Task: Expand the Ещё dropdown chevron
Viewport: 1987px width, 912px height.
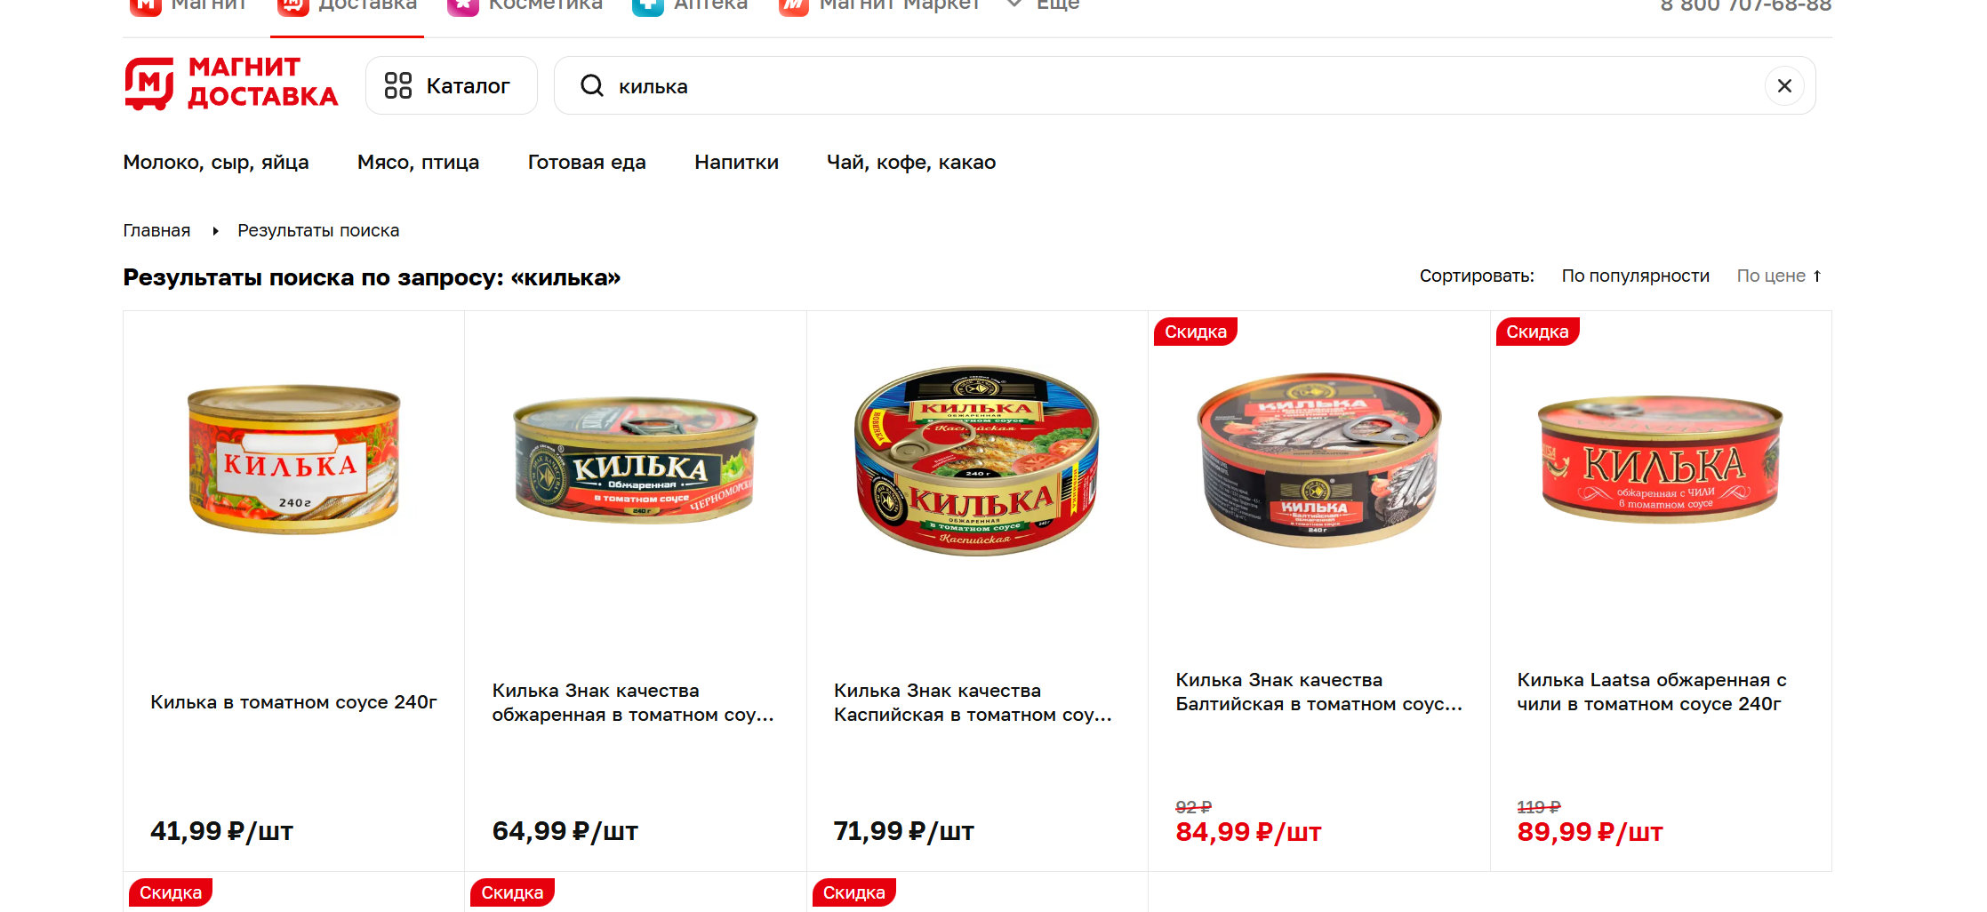Action: point(1014,4)
